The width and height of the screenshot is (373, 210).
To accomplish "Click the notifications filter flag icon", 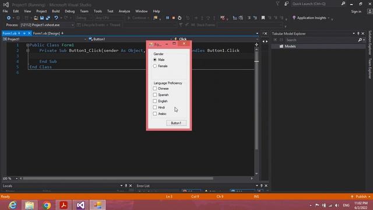I will click(277, 4).
